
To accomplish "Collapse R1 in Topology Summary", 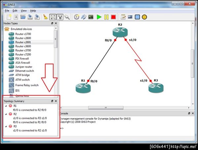I will pos(6,106).
